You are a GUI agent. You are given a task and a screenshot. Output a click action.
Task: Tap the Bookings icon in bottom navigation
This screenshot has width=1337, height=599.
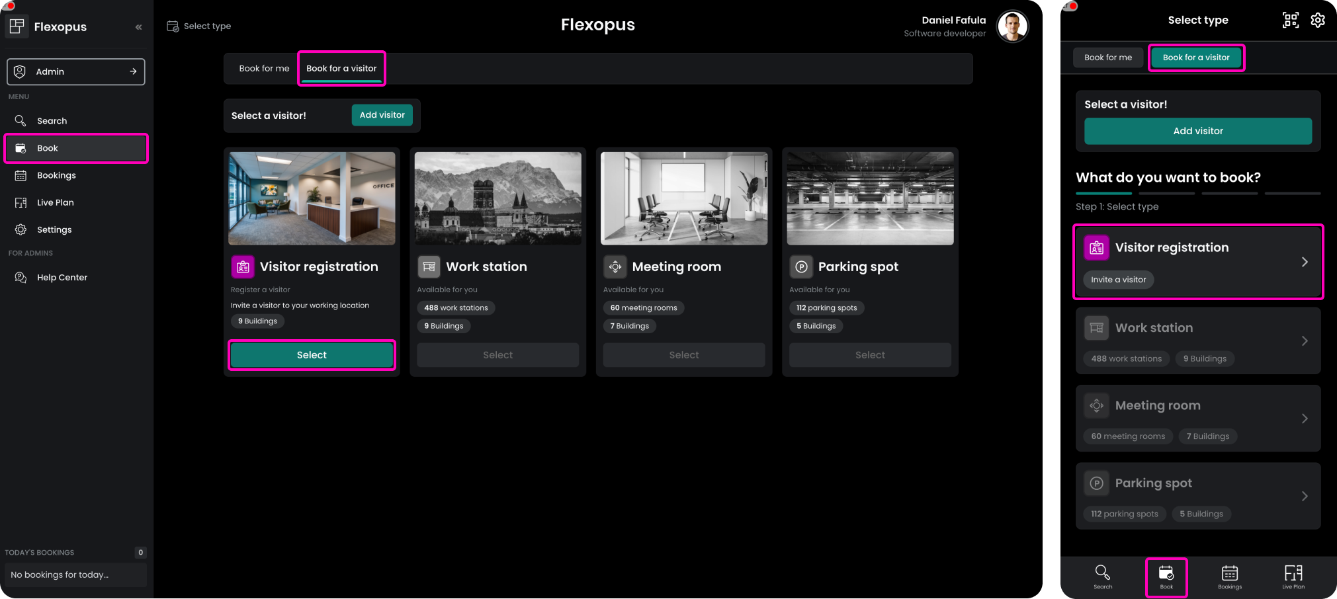click(1229, 576)
